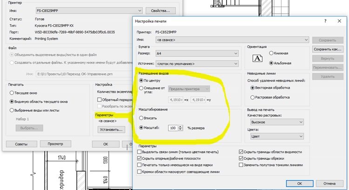This screenshot has height=190, width=349.
Task: Choose Вписать scaling option
Action: [x=141, y=118]
